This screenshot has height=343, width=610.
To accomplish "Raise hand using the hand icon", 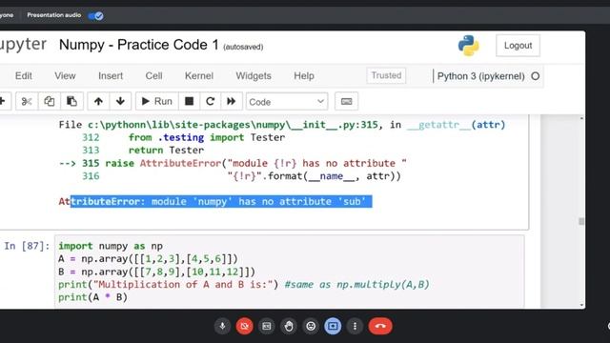I will (x=289, y=326).
